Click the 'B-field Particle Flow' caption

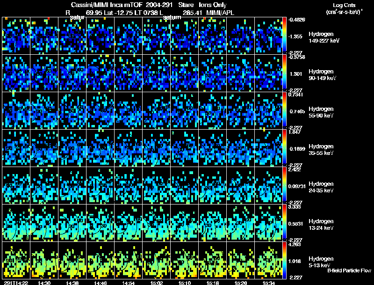click(x=349, y=270)
